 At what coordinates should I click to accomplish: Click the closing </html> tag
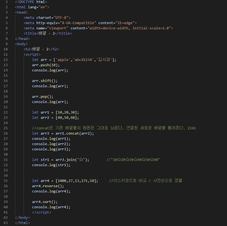click(x=22, y=223)
